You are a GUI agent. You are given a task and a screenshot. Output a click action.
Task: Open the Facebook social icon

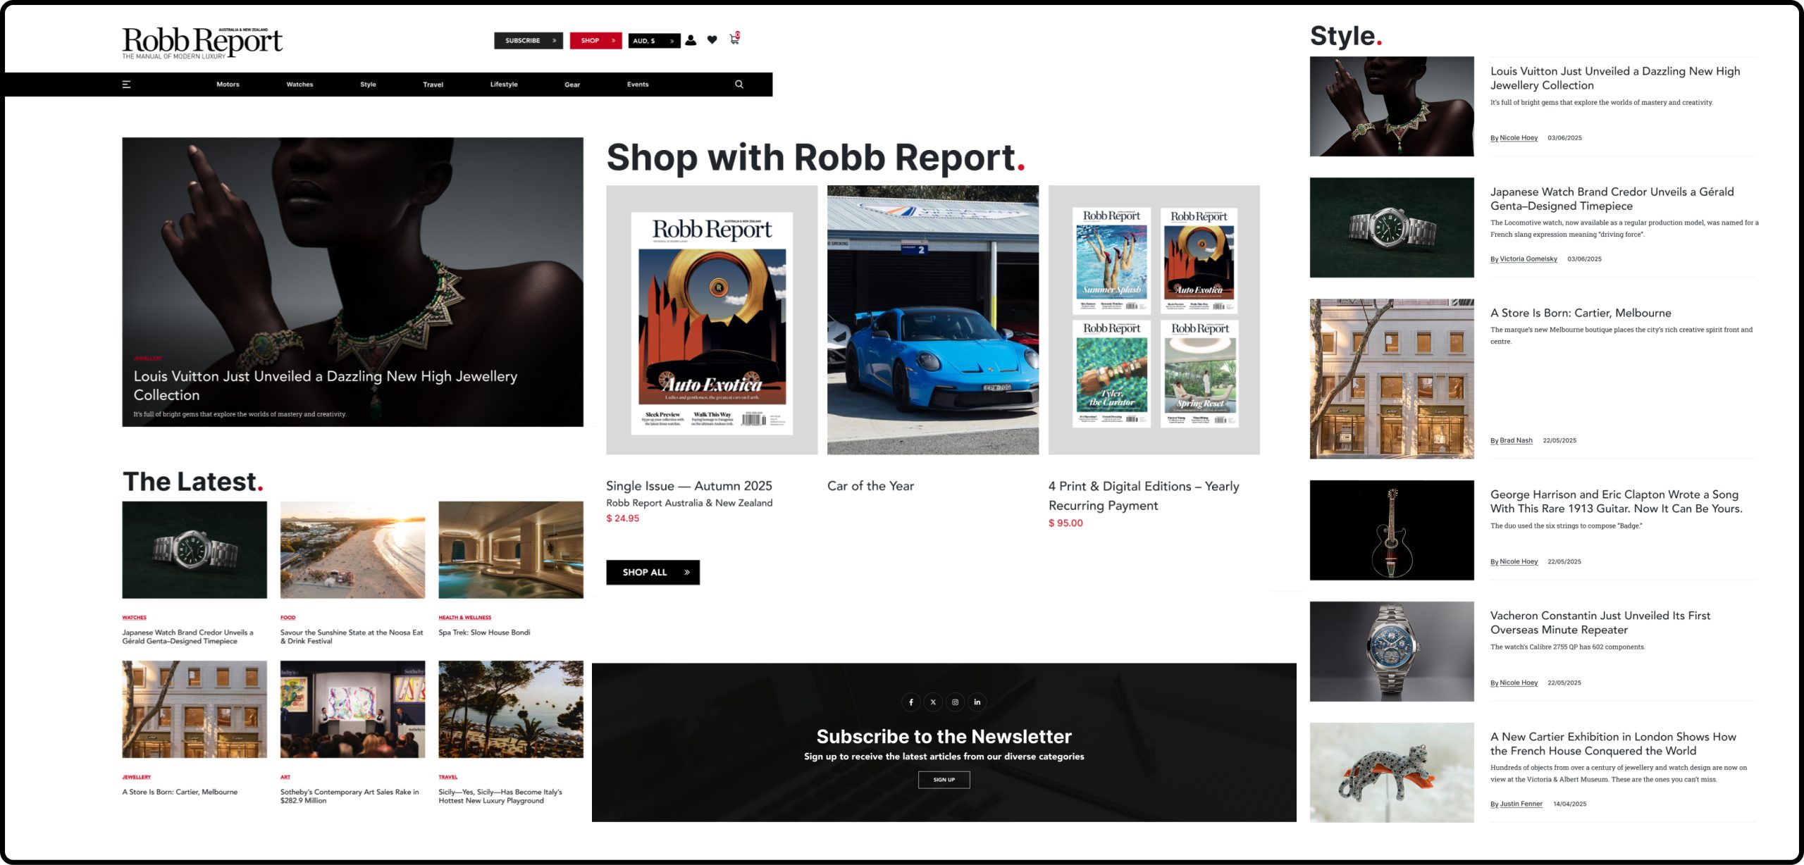click(911, 702)
